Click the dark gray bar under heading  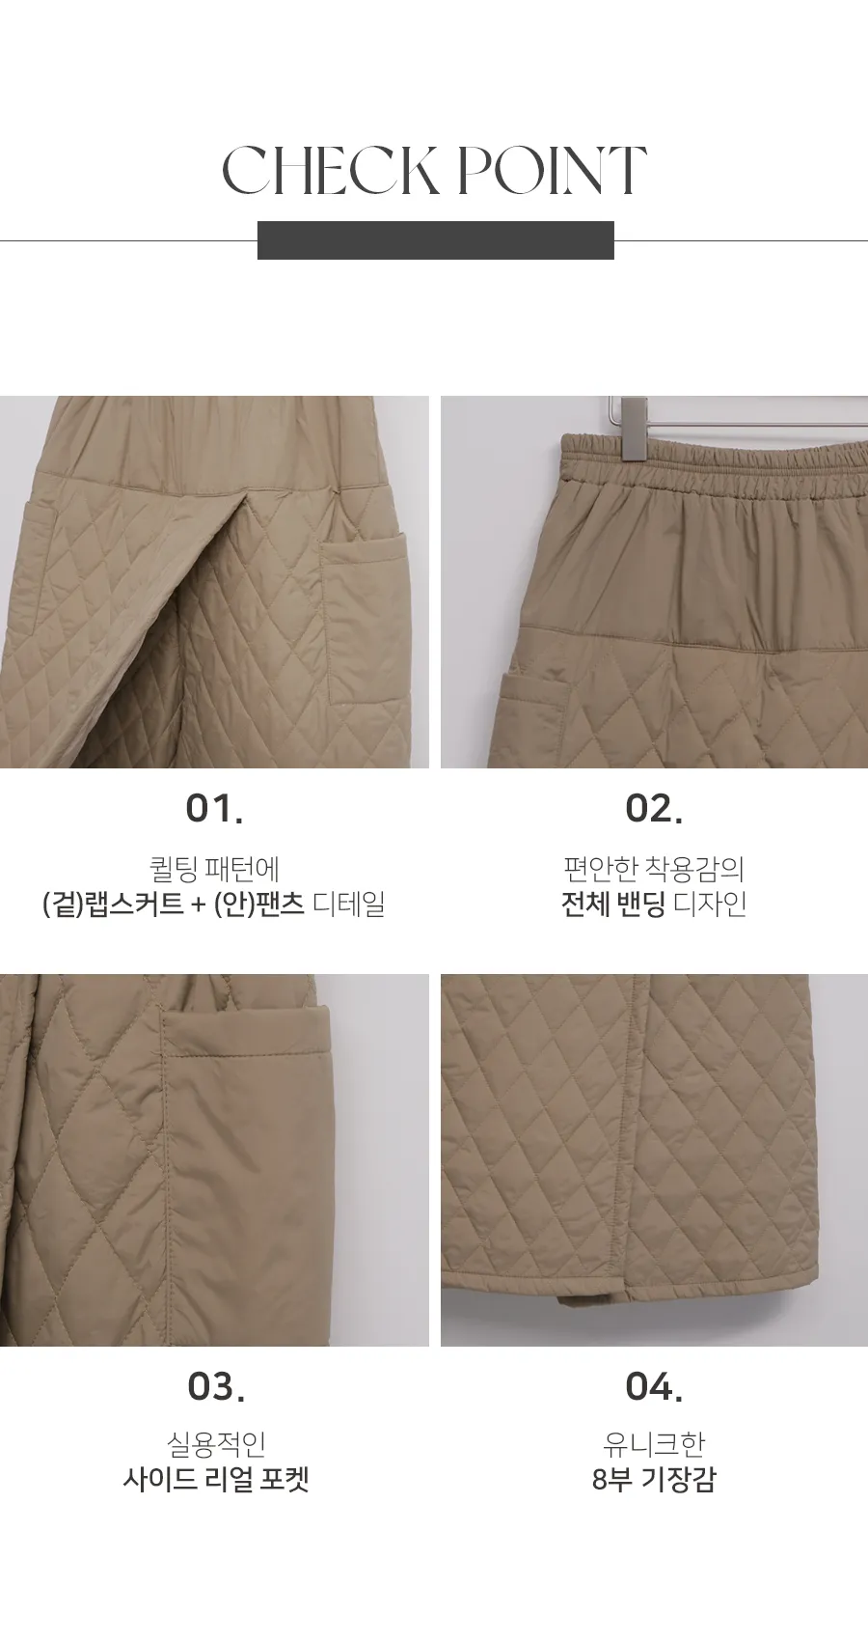point(435,240)
